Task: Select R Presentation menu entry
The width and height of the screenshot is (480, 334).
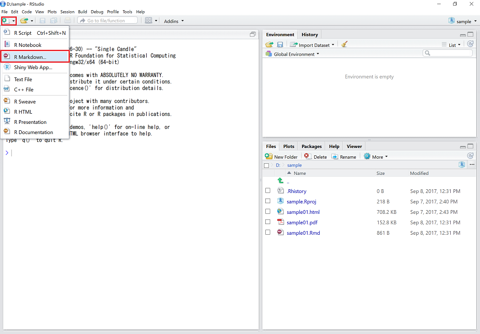Action: click(x=35, y=122)
